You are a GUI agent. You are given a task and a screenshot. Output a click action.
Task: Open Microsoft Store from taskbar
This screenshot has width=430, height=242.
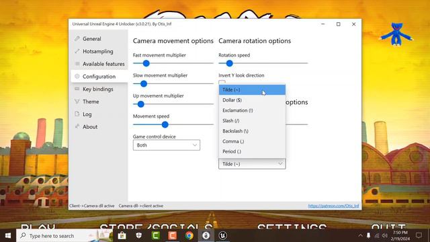click(x=122, y=236)
